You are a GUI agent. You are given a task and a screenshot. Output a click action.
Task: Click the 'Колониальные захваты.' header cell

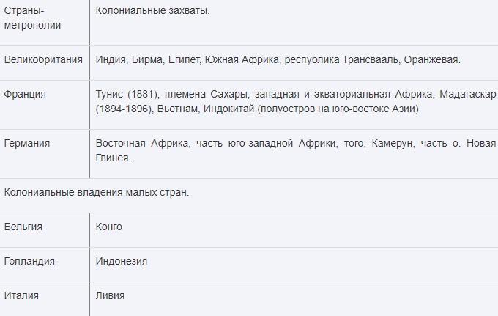coord(153,10)
